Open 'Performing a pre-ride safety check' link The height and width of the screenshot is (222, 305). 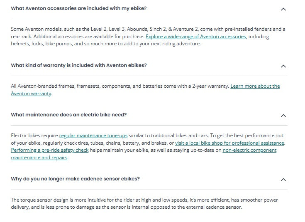50,150
